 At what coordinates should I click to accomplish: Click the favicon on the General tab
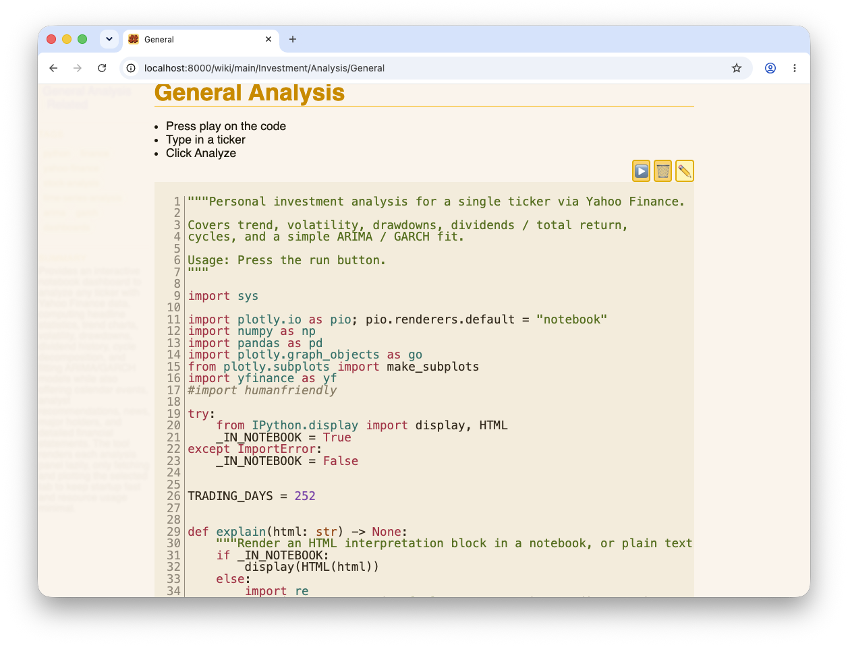coord(134,39)
